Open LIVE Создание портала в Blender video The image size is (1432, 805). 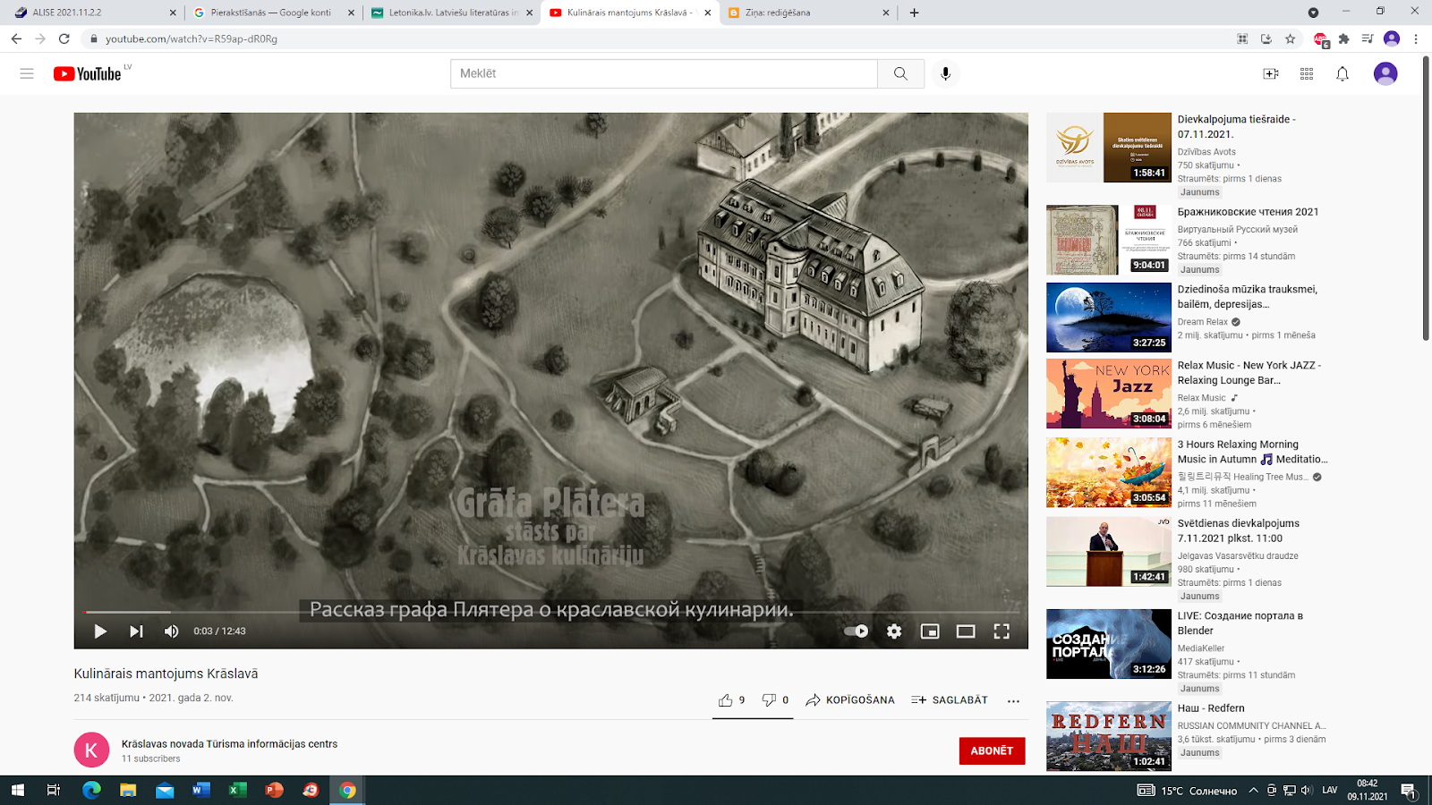tap(1240, 623)
